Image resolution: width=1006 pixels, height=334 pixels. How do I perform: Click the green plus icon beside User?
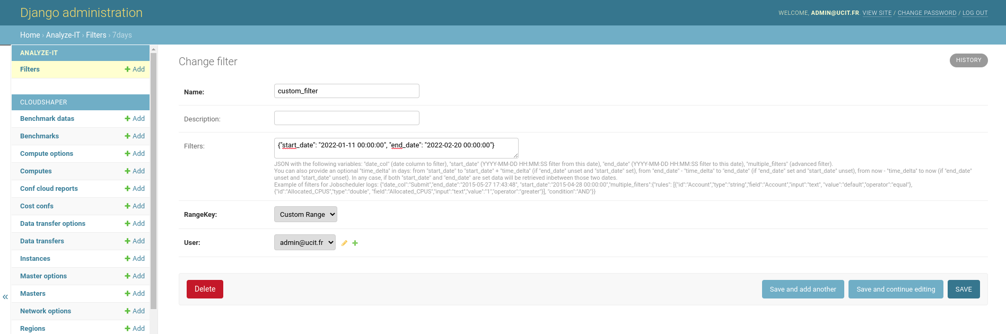[x=355, y=243]
